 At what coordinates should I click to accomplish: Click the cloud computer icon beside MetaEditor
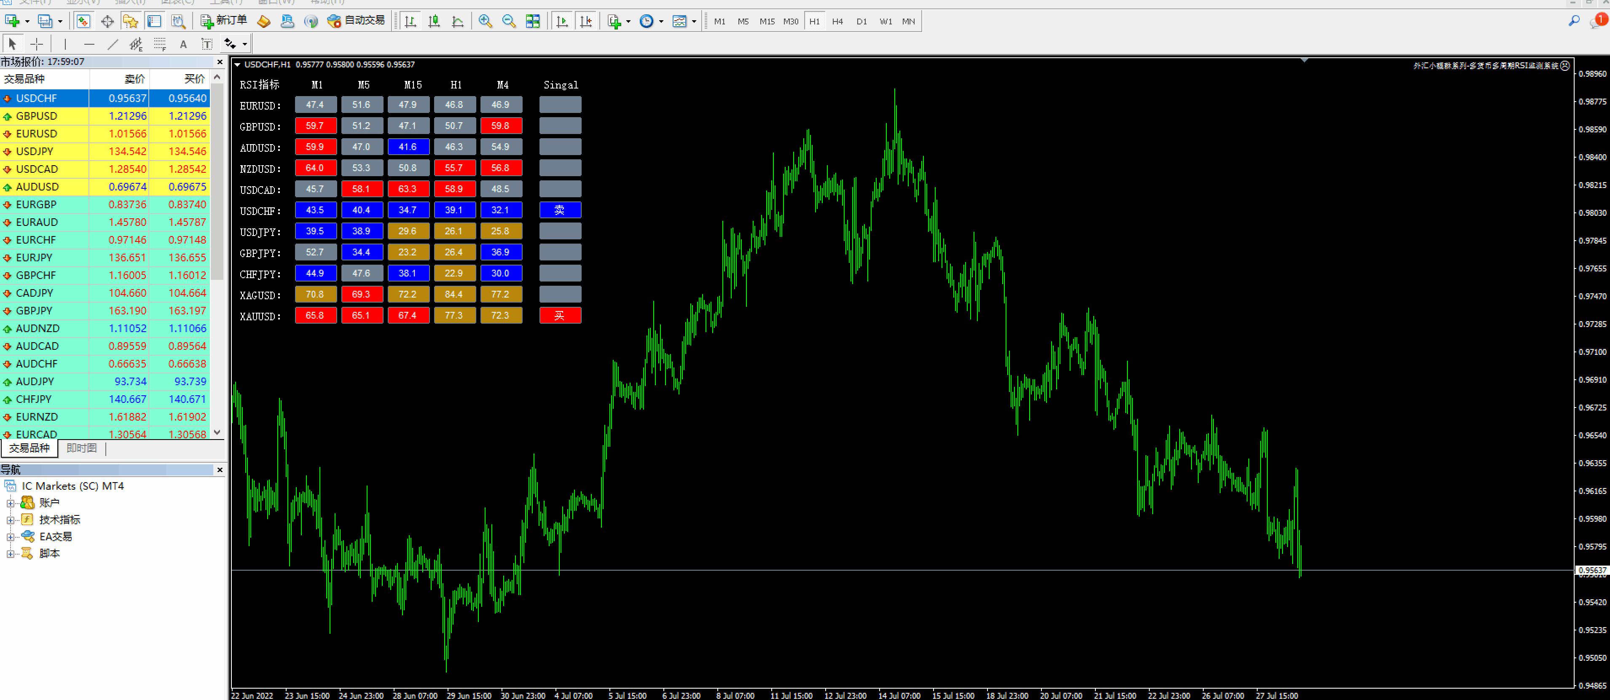[x=287, y=21]
